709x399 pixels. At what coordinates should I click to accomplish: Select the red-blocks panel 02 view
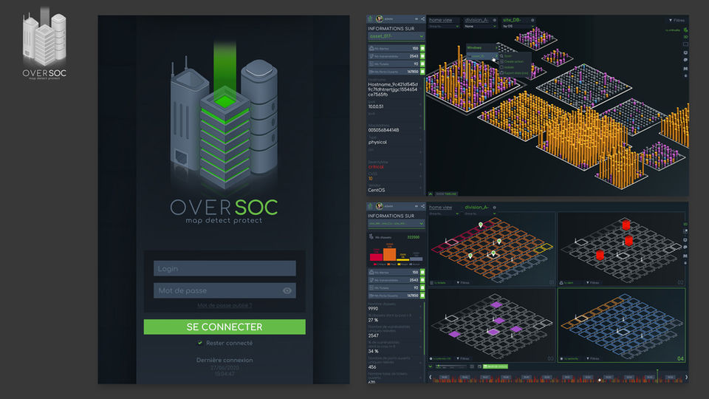click(622, 249)
